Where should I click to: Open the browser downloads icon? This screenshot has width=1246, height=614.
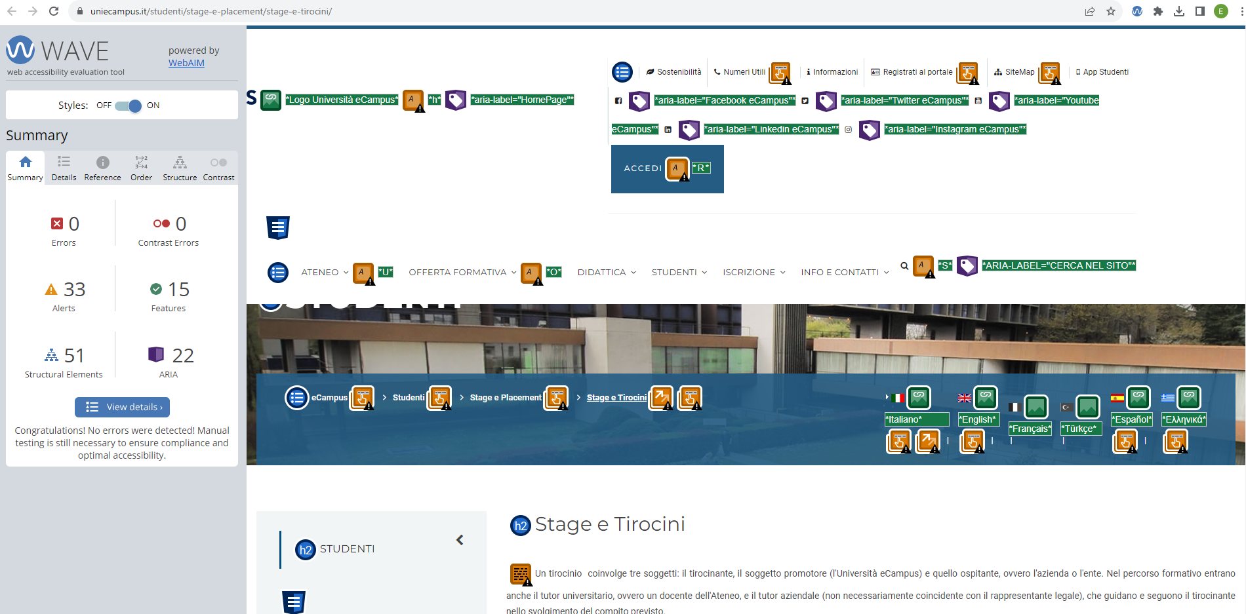coord(1179,11)
